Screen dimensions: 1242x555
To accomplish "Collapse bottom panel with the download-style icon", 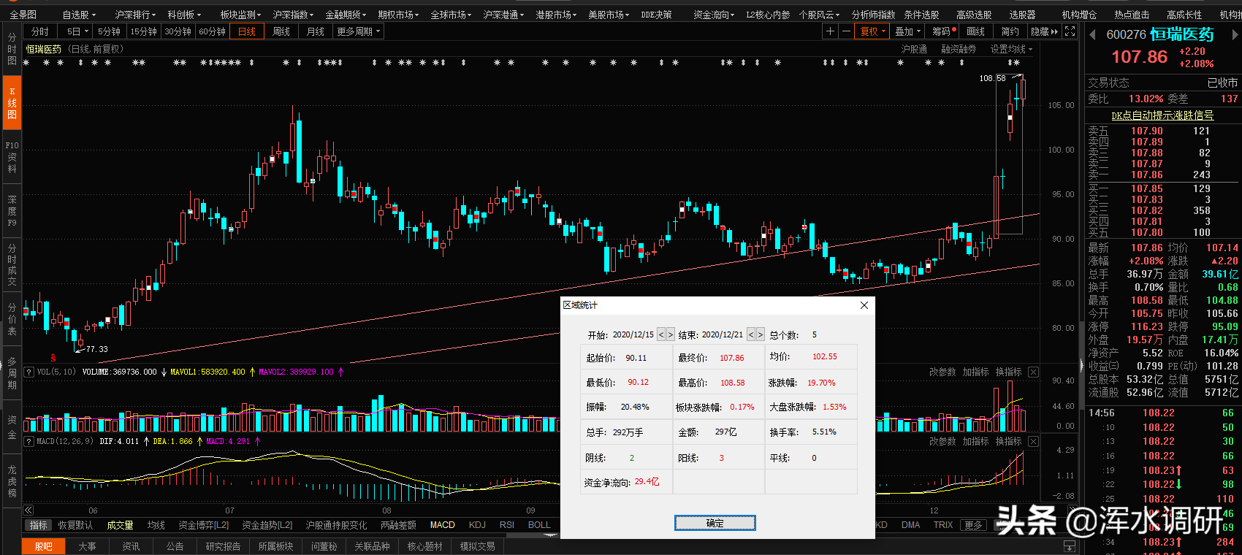I will pos(1070,546).
